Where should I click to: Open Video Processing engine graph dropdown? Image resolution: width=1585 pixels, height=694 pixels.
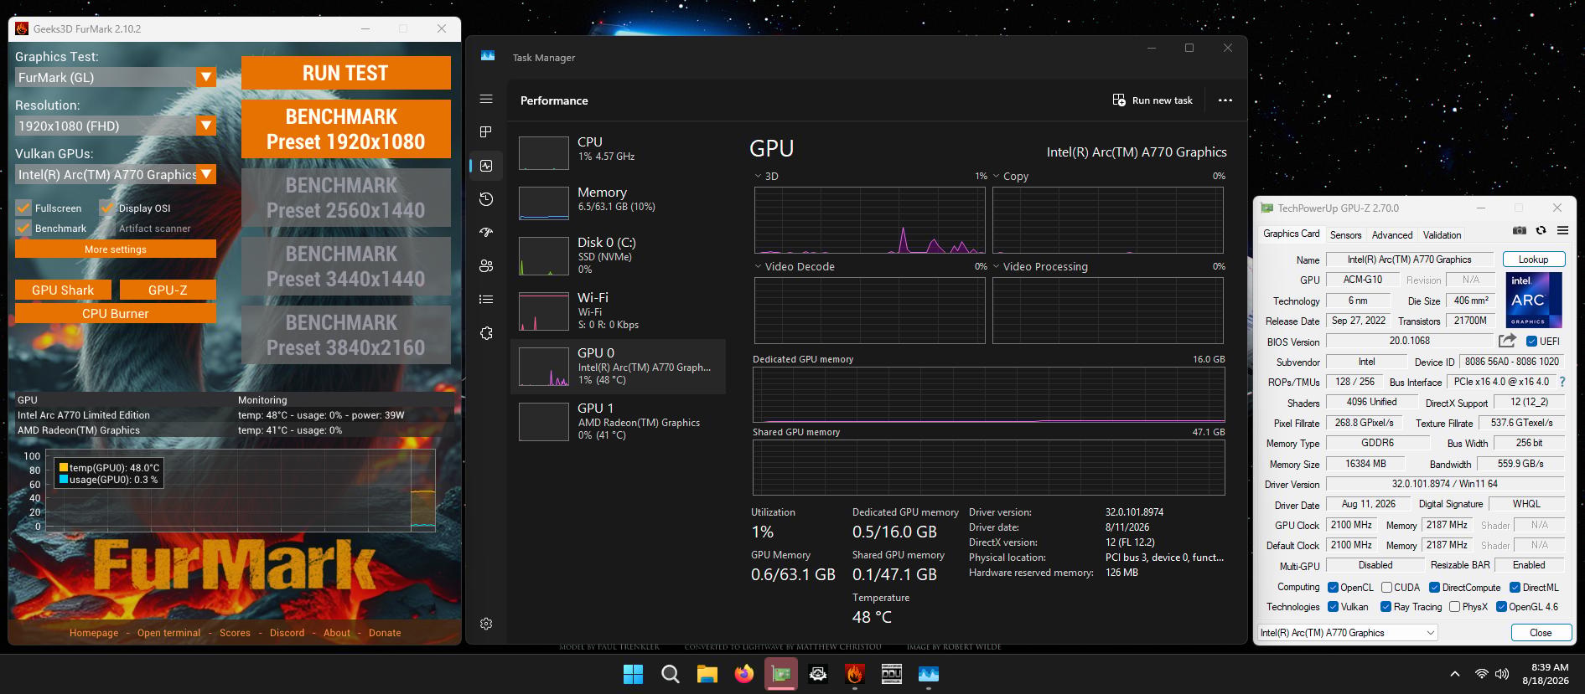pos(996,266)
